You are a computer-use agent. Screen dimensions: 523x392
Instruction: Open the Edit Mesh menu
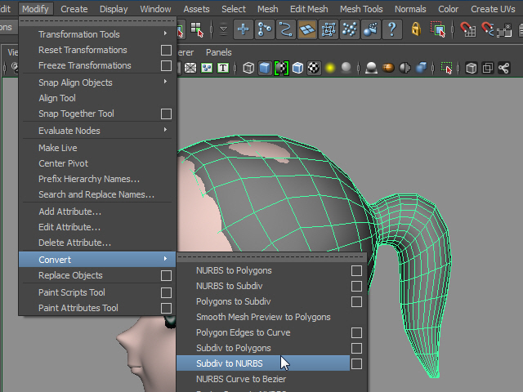[309, 9]
